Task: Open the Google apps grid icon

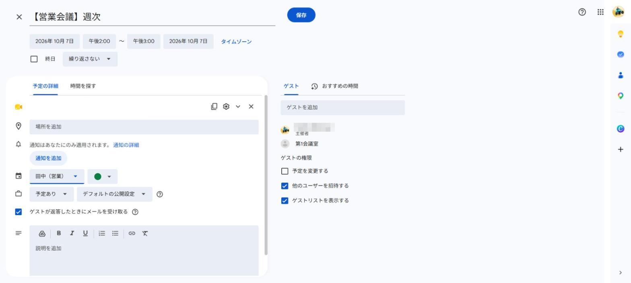Action: pos(600,12)
